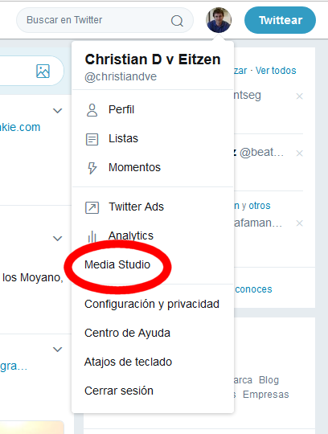The height and width of the screenshot is (434, 328).
Task: Expand the kie.com tweet options chevron
Action: (57, 111)
